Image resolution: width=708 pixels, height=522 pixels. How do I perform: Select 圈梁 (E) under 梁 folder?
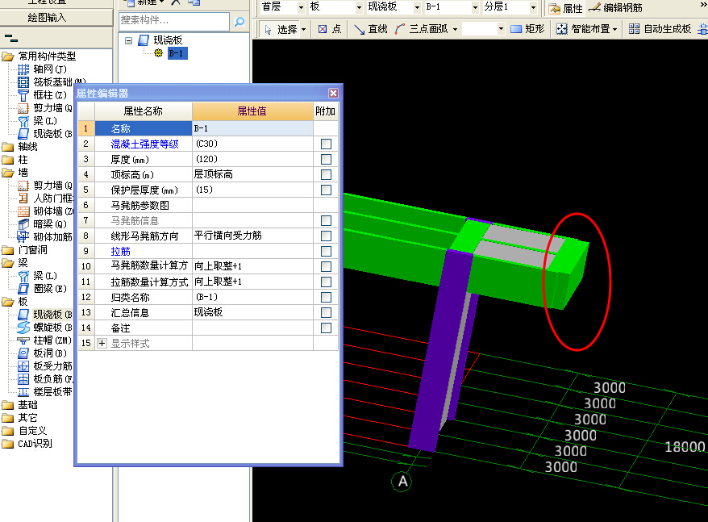click(43, 288)
